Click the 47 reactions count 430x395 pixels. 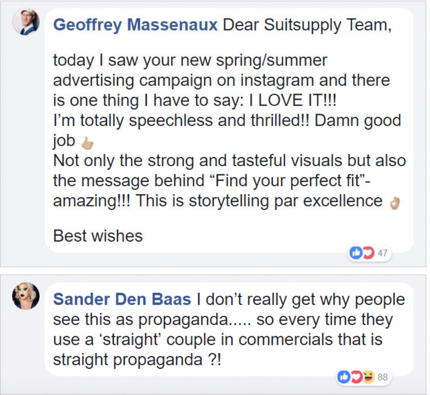tap(382, 254)
